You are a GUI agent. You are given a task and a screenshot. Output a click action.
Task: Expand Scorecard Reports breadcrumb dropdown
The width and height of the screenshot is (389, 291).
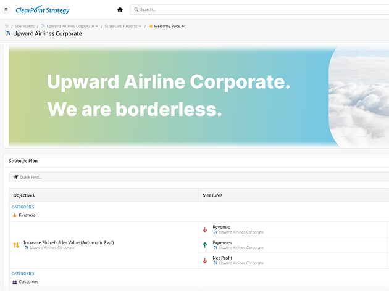coord(140,26)
